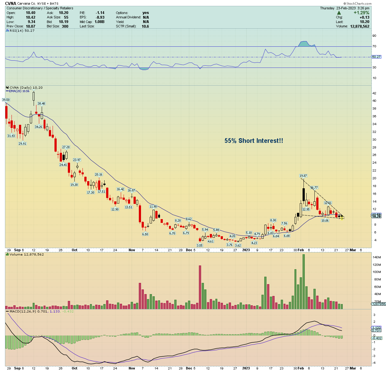Click the Bid Size value 300
This screenshot has height=371, width=386.
[65, 26]
